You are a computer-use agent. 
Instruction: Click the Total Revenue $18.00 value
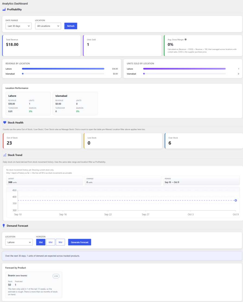coord(12,45)
